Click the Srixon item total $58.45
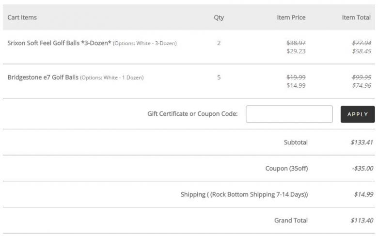 coord(362,51)
